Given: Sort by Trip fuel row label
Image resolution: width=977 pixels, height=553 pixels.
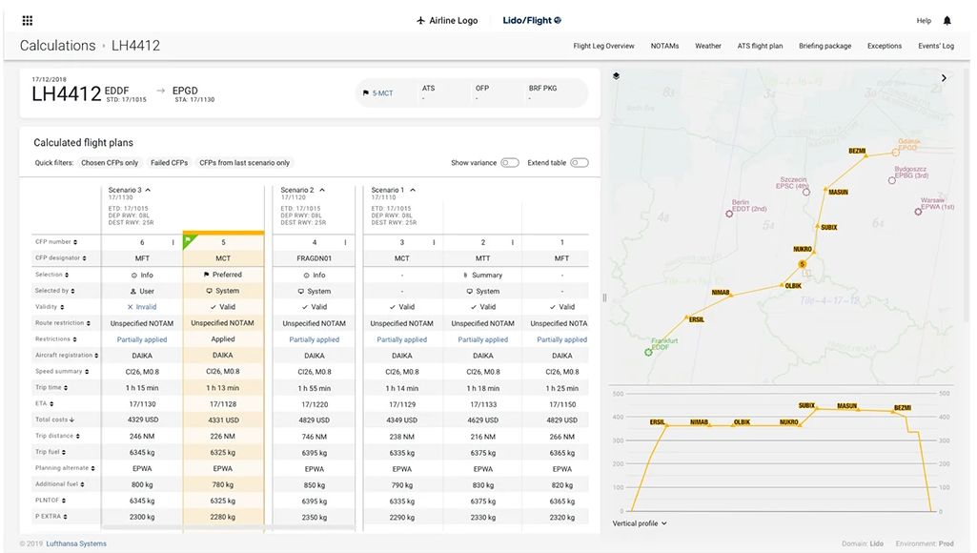Looking at the screenshot, I should [51, 452].
